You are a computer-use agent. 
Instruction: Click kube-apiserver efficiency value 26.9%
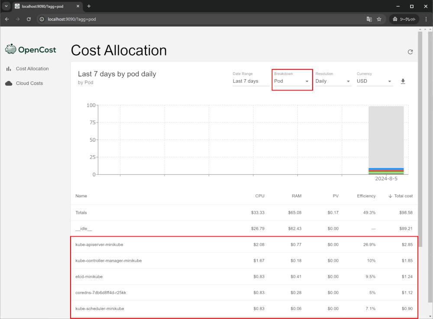(369, 244)
